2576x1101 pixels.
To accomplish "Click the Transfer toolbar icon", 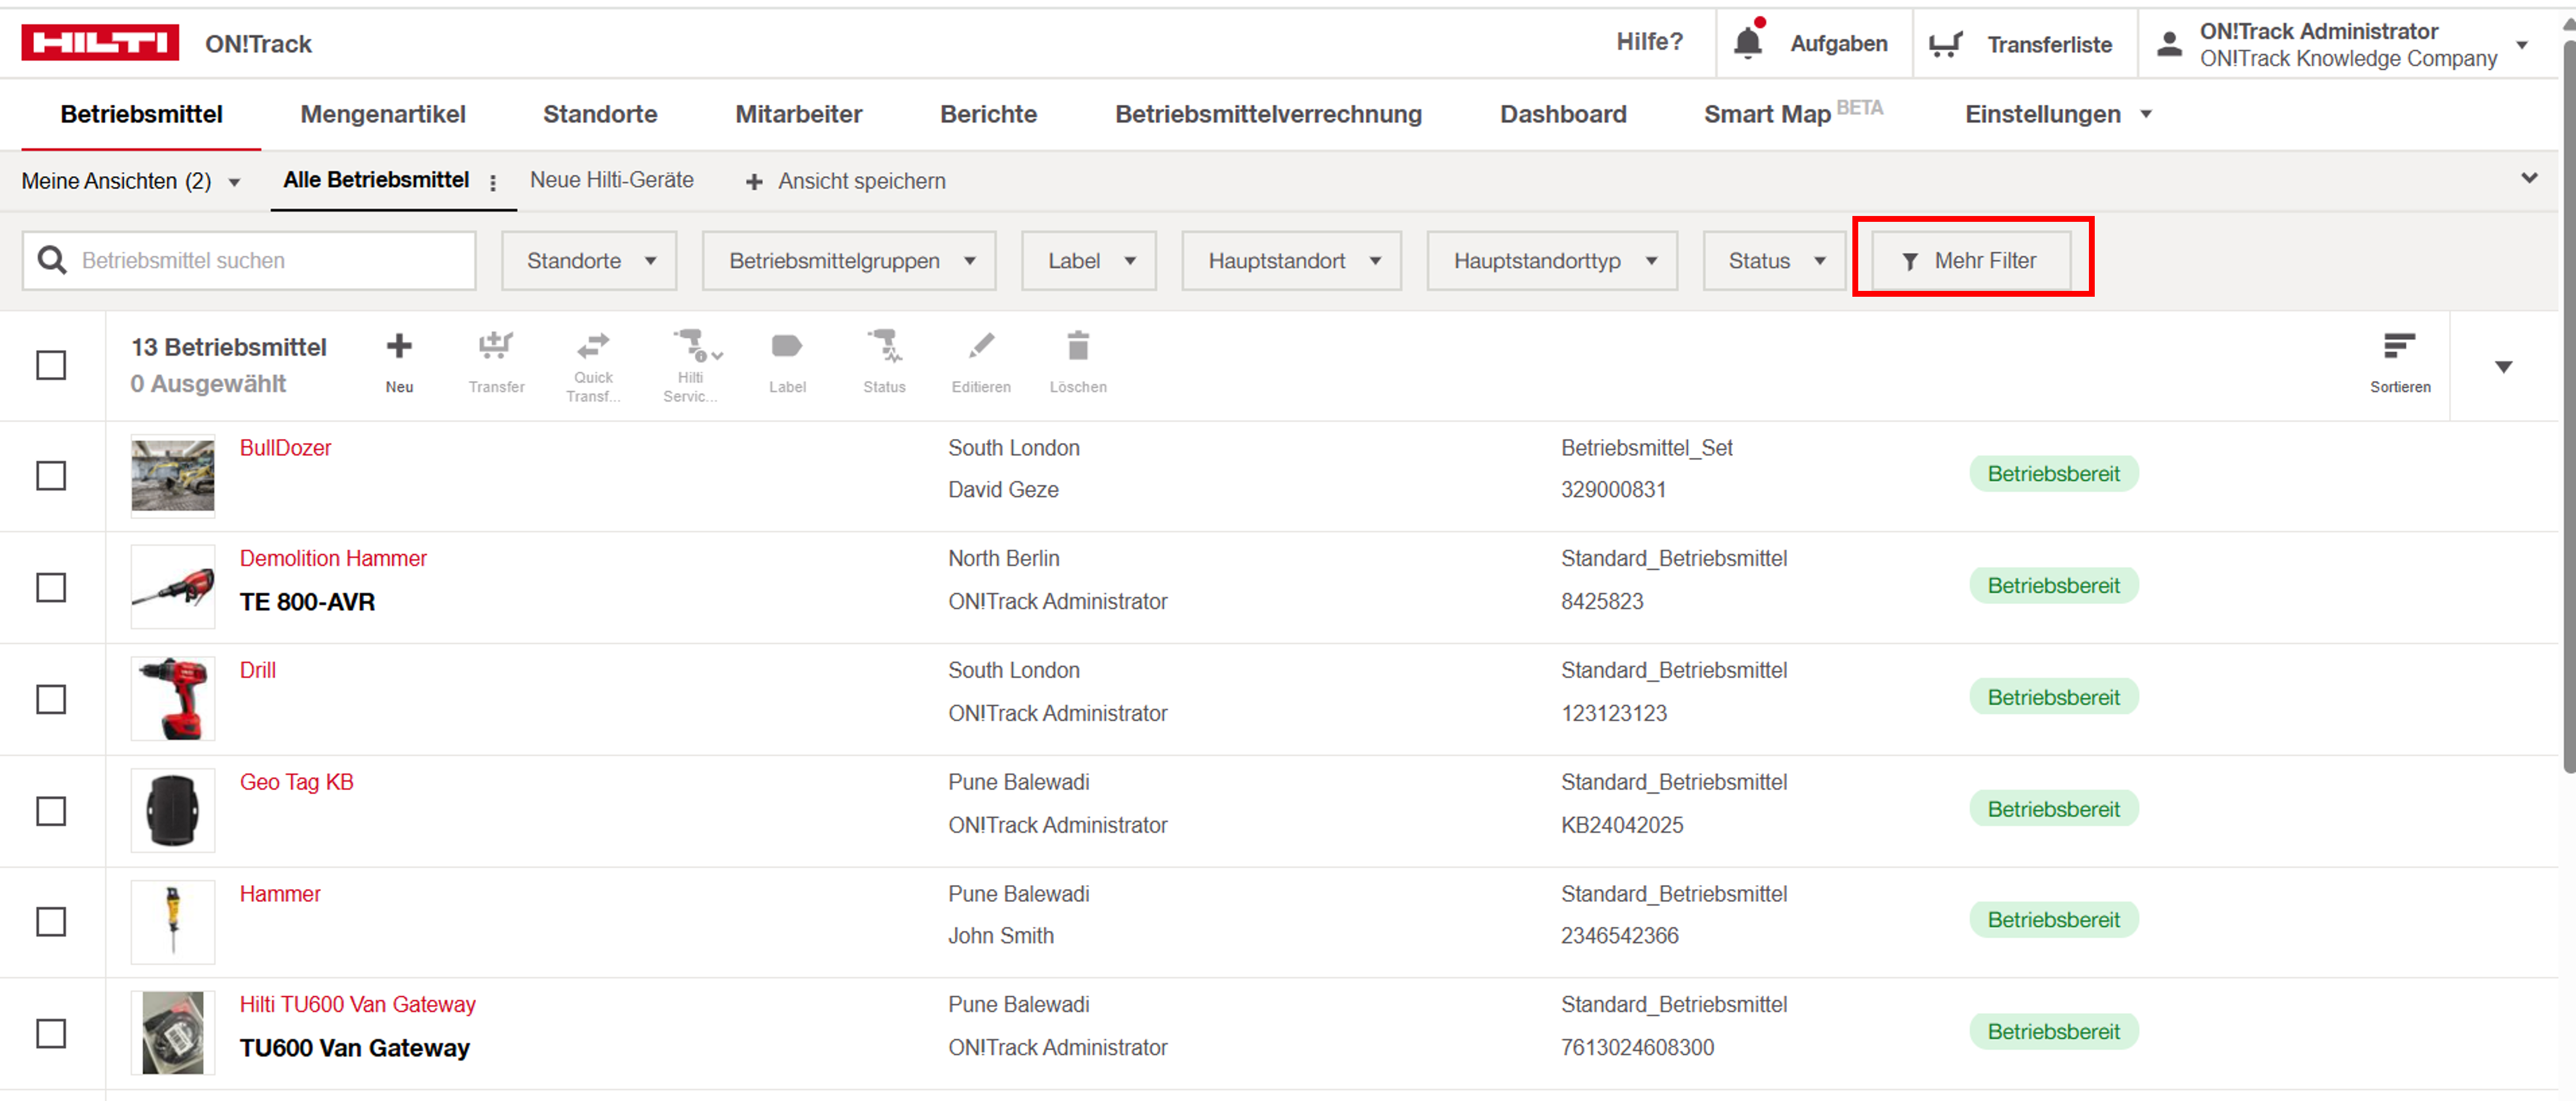I will [495, 346].
